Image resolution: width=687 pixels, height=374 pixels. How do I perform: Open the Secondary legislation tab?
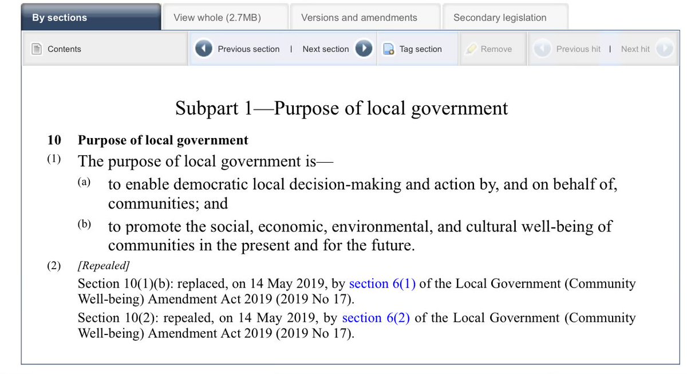click(505, 17)
